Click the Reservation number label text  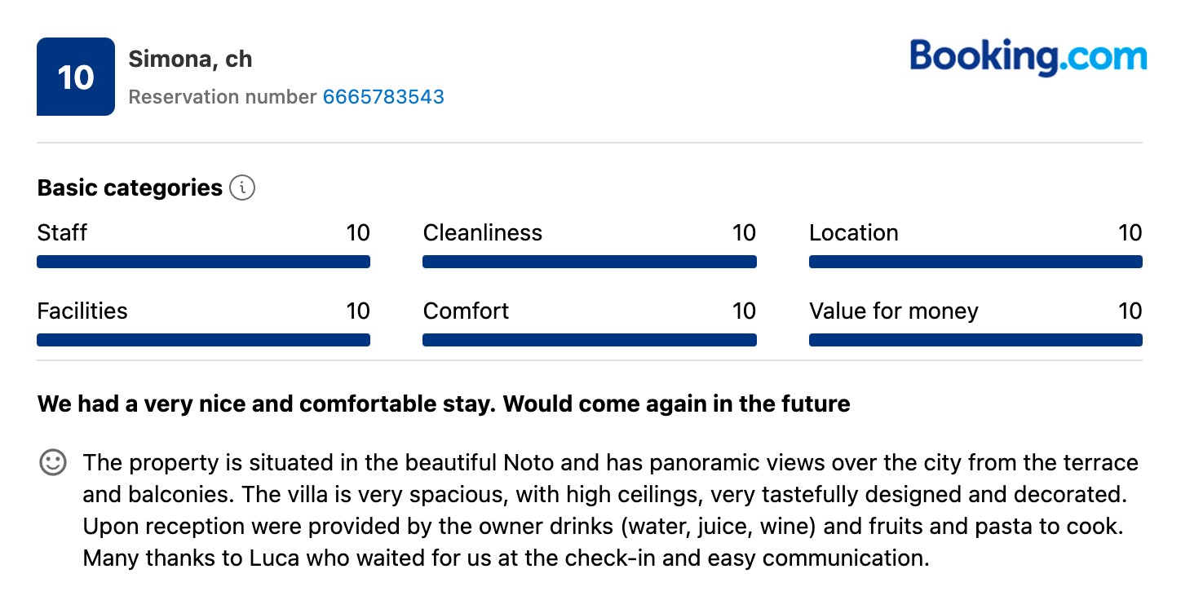coord(223,97)
